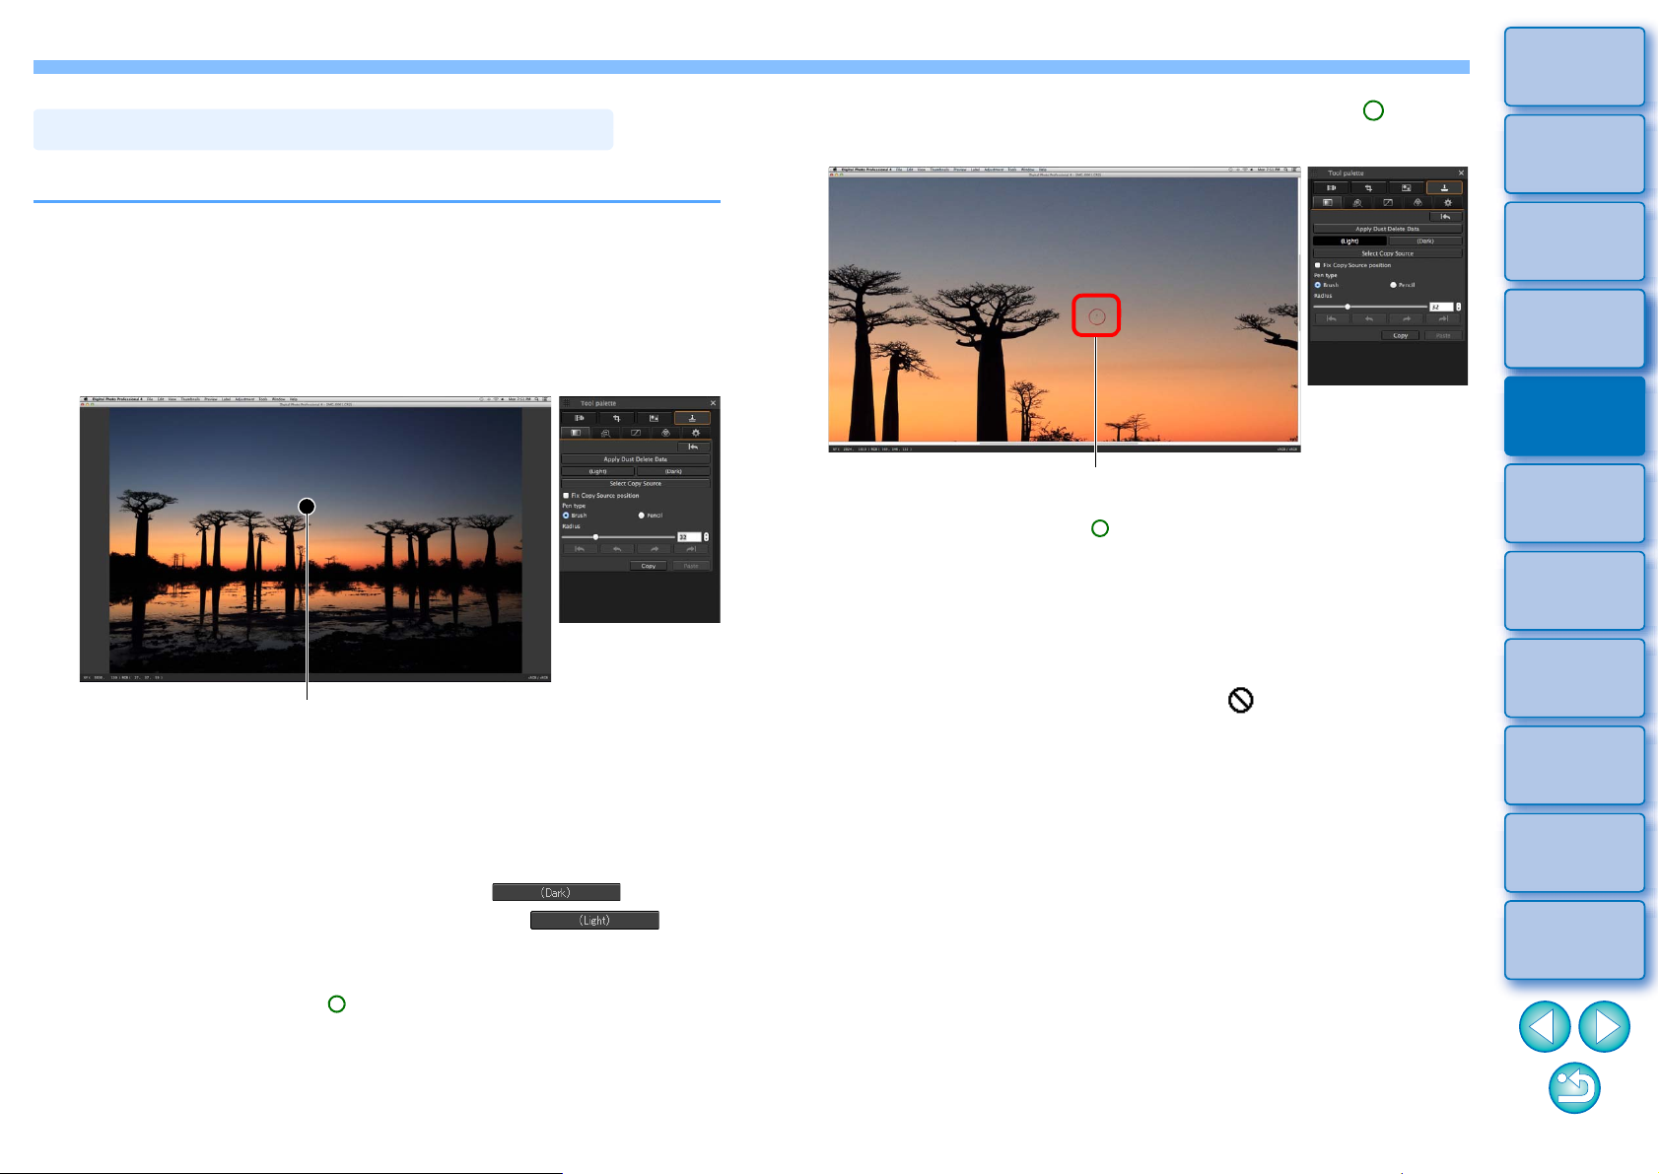The image size is (1659, 1174).
Task: Open the basic adjustment tab in the palette with (Light) highlighted
Action: 1327,202
